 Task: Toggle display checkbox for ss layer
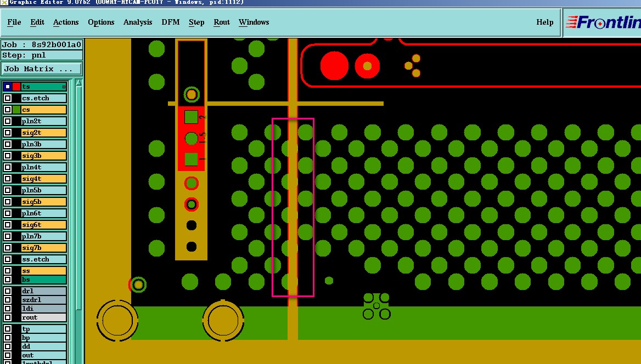(7, 271)
